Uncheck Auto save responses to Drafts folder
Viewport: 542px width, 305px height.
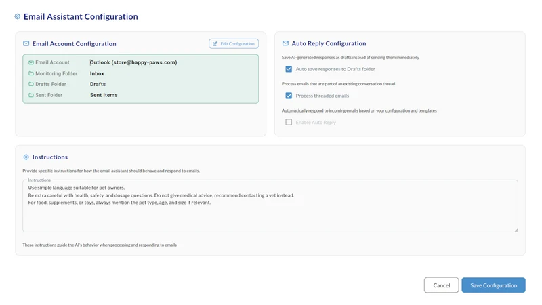tap(289, 69)
